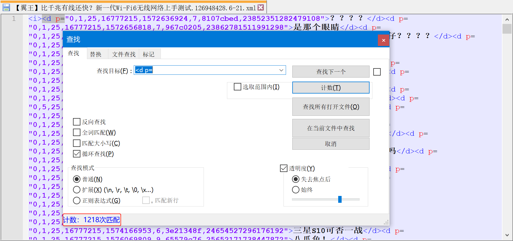The image size is (513, 241).
Task: Click the save icon on the file tab
Action: pyautogui.click(x=6, y=7)
